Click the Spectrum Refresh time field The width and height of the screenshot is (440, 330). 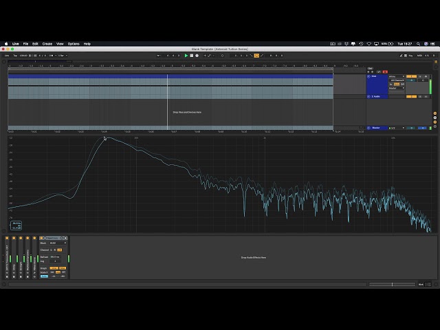coord(55,256)
